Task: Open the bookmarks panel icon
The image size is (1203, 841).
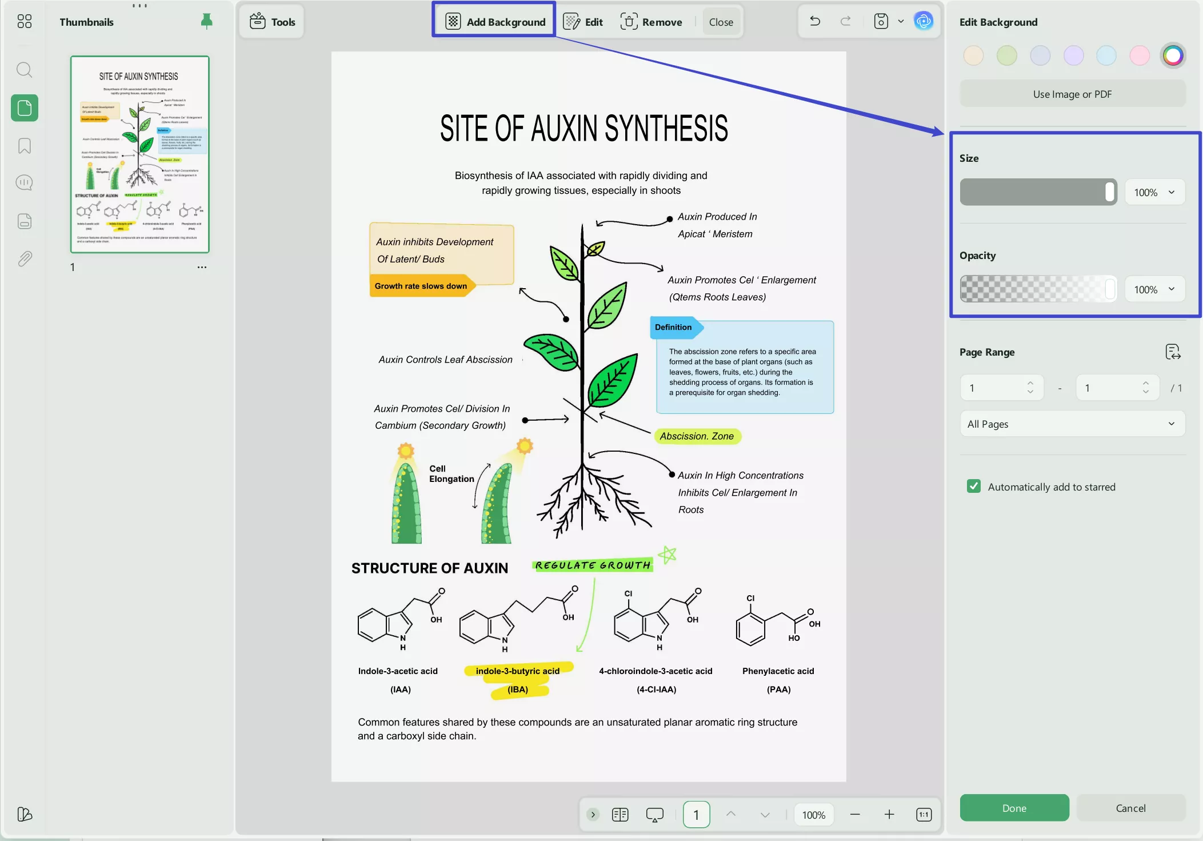Action: point(24,146)
